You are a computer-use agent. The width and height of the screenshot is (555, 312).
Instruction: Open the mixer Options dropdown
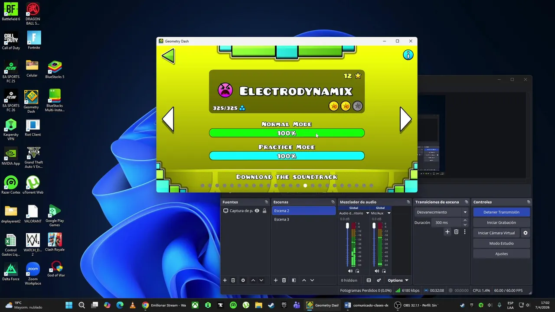[x=398, y=280]
